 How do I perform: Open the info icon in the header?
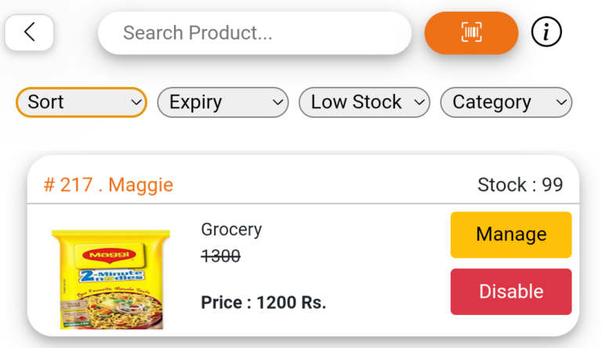click(x=546, y=32)
